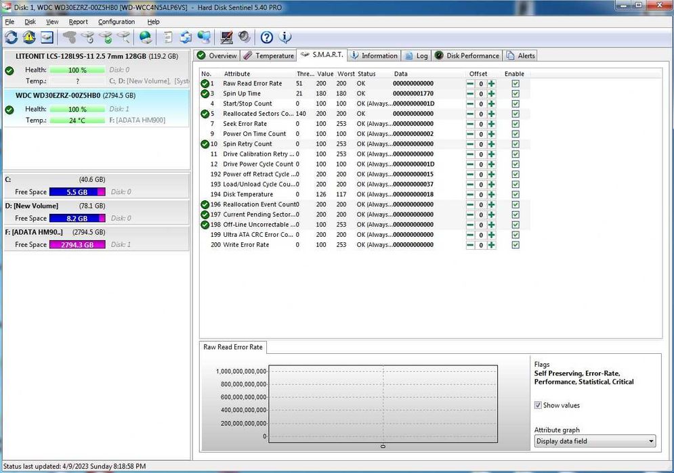Open the Attribute graph dropdown
Screen dimensions: 674x473
tap(595, 441)
